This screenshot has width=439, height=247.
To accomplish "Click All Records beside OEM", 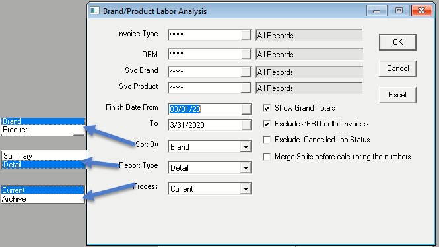I will coord(309,55).
